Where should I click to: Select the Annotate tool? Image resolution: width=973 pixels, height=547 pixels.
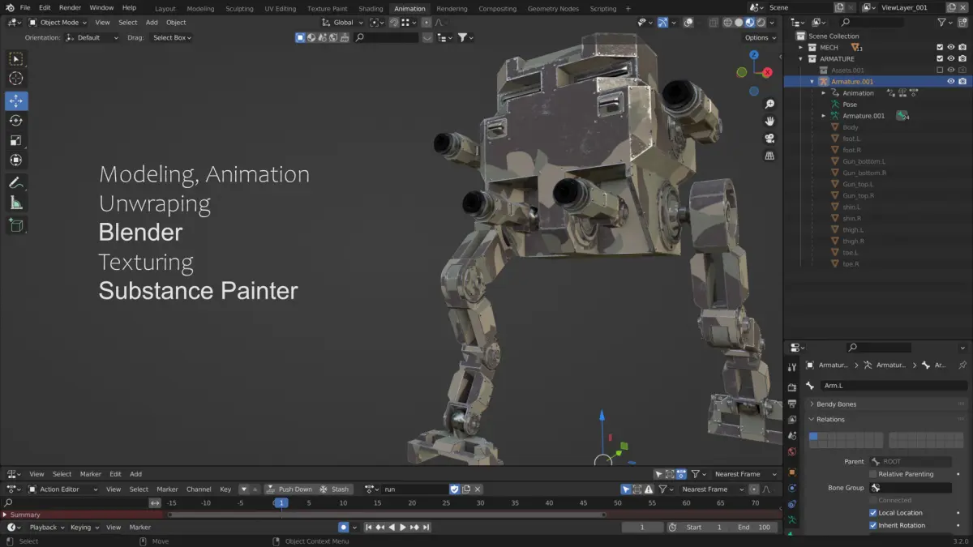(x=16, y=183)
